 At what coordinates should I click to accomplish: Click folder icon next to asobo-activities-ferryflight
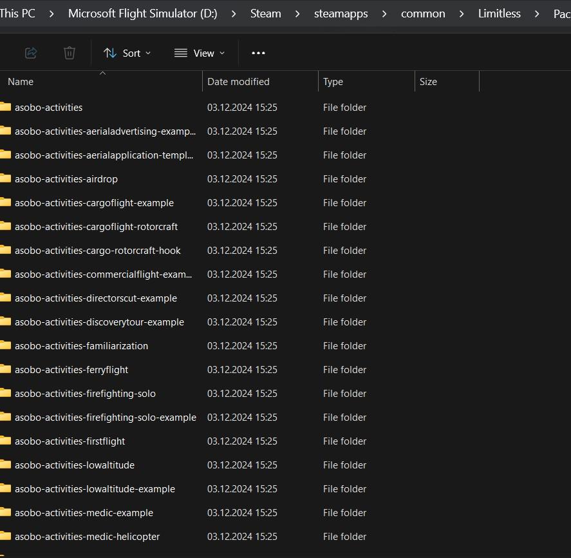6,369
